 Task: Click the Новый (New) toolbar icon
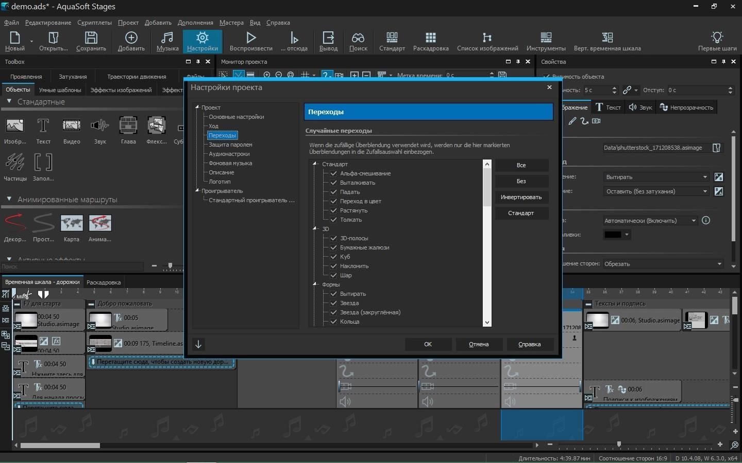coord(14,41)
